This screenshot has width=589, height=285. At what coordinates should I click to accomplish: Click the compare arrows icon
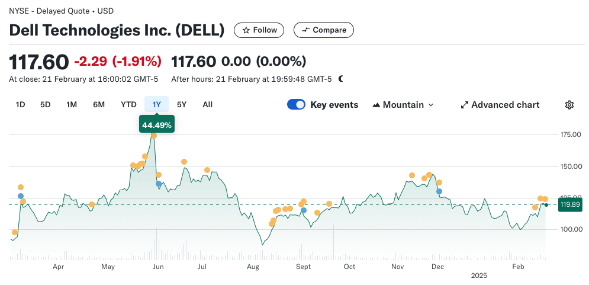(305, 30)
